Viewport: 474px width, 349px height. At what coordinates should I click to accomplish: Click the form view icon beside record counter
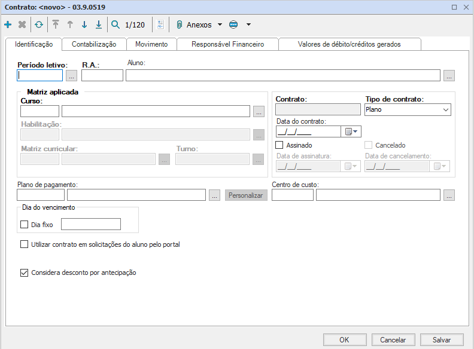point(160,25)
